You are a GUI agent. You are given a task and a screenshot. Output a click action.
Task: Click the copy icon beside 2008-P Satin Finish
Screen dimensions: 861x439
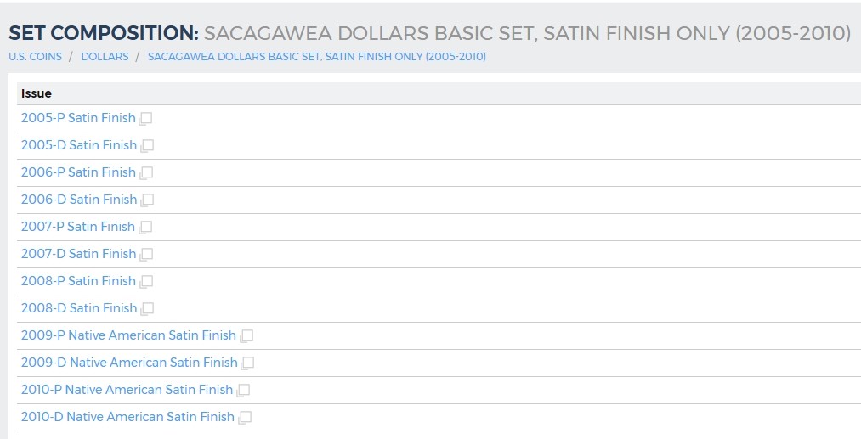[146, 282]
